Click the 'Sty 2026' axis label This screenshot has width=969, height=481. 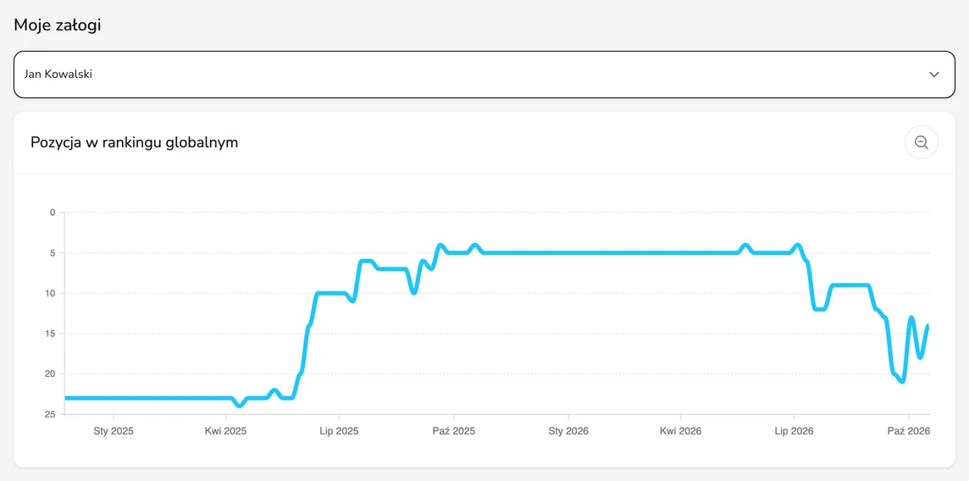coord(568,431)
